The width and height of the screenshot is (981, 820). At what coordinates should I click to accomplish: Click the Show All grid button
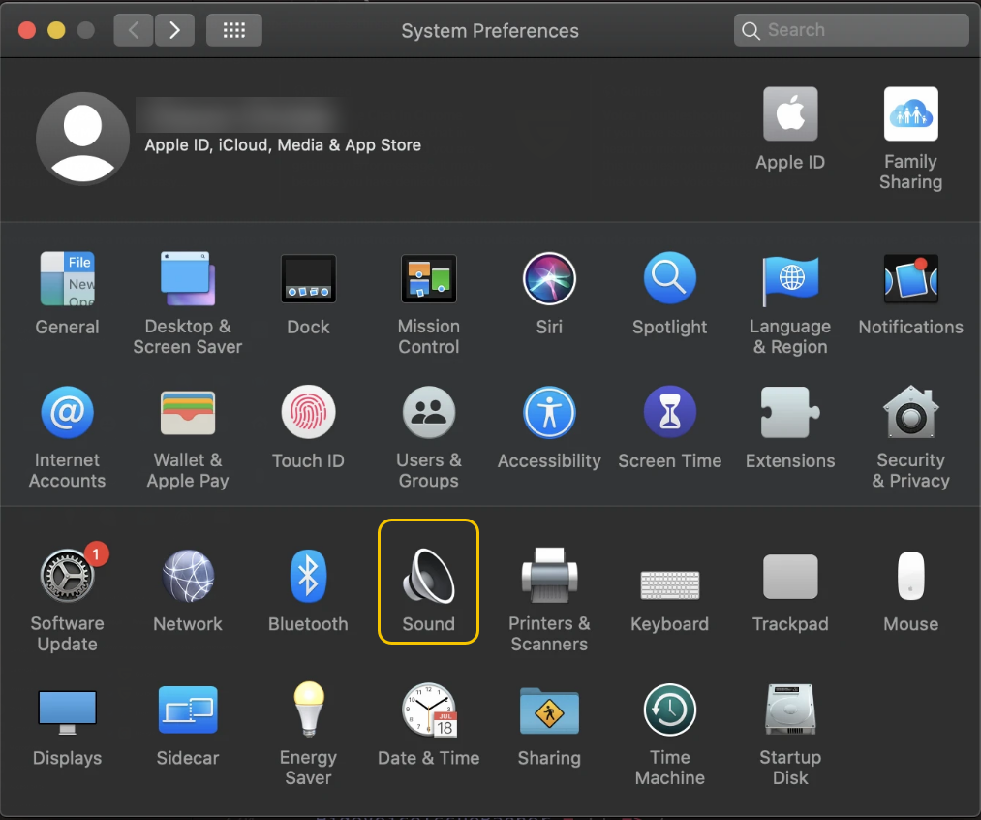click(x=234, y=30)
